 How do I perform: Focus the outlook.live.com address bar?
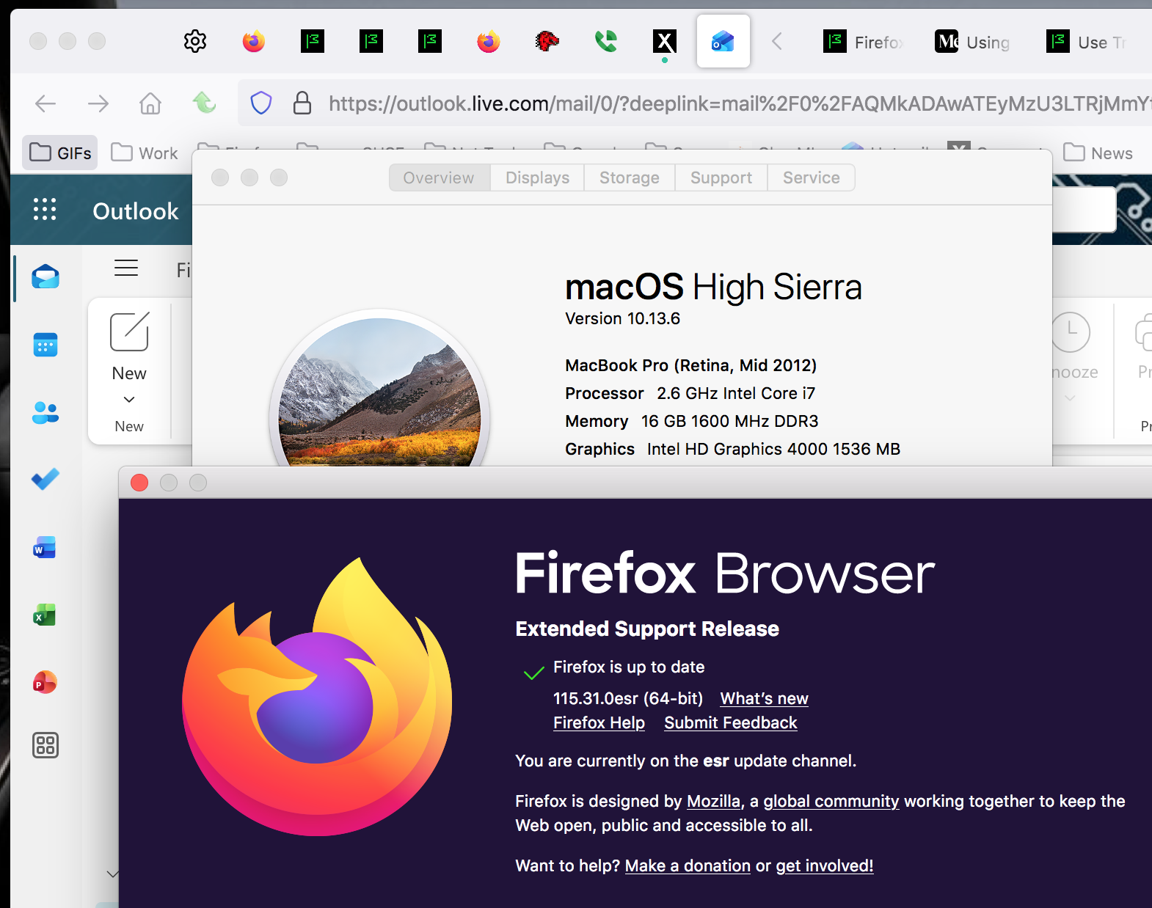pyautogui.click(x=740, y=103)
